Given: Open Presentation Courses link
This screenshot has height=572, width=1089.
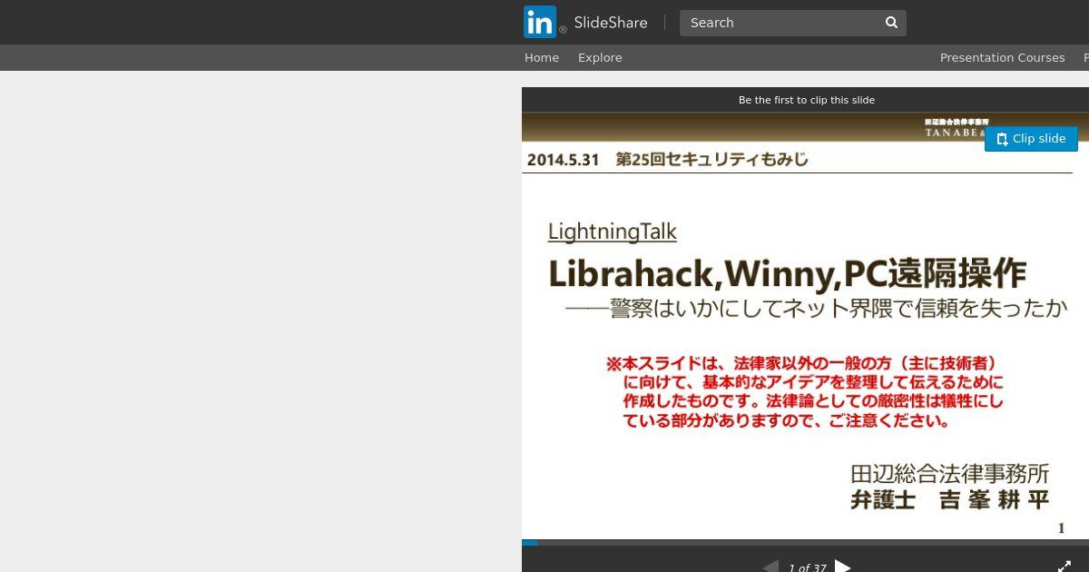Looking at the screenshot, I should point(1002,57).
